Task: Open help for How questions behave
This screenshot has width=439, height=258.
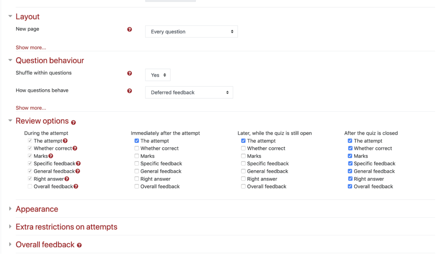Action: click(x=130, y=91)
